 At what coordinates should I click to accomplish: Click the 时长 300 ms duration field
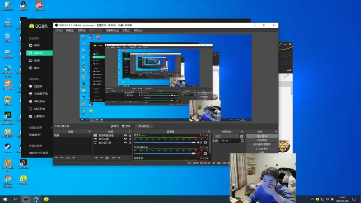pyautogui.click(x=230, y=141)
